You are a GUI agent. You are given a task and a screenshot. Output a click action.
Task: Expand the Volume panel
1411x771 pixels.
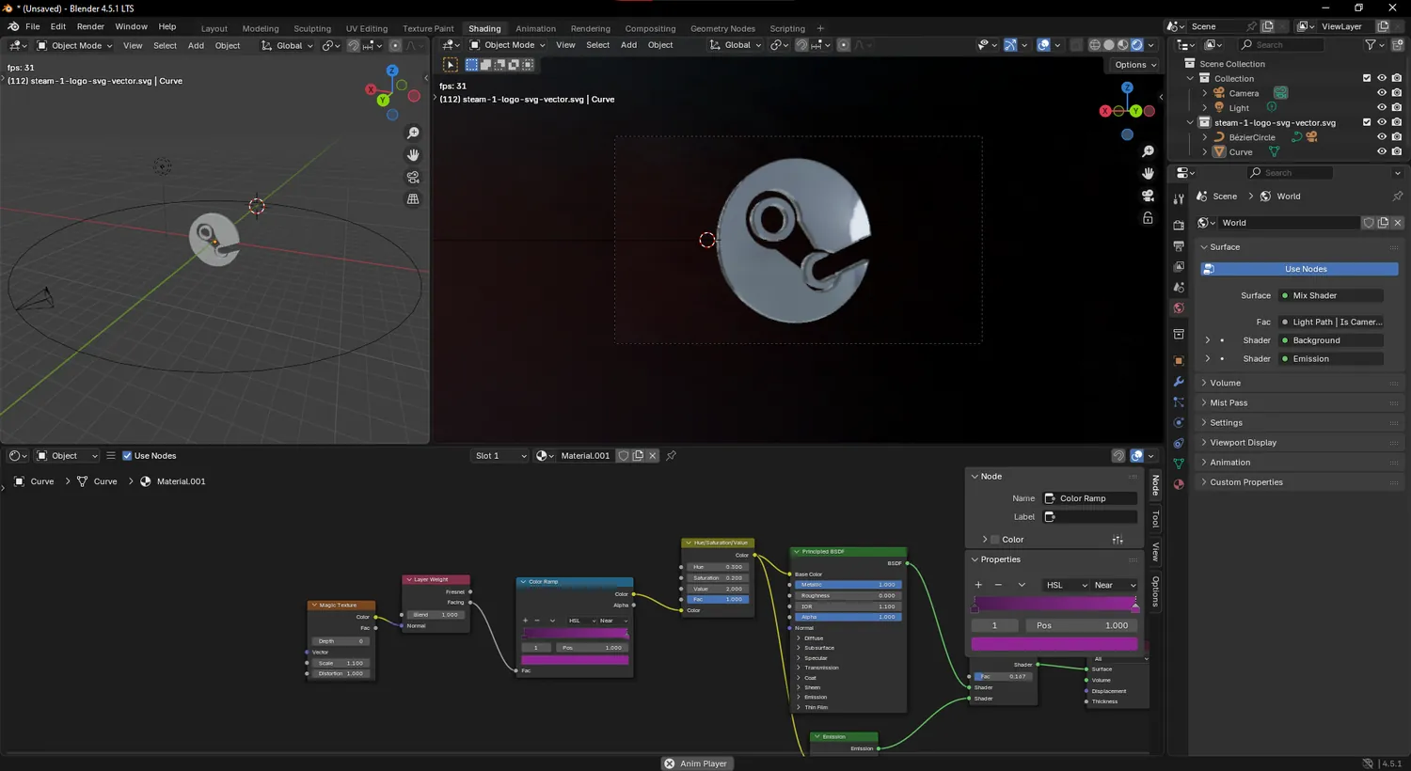pos(1302,383)
